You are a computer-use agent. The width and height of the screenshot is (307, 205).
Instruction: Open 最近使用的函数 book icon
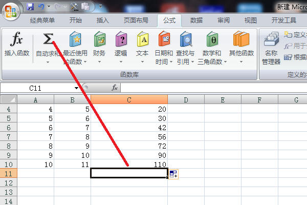coord(75,39)
